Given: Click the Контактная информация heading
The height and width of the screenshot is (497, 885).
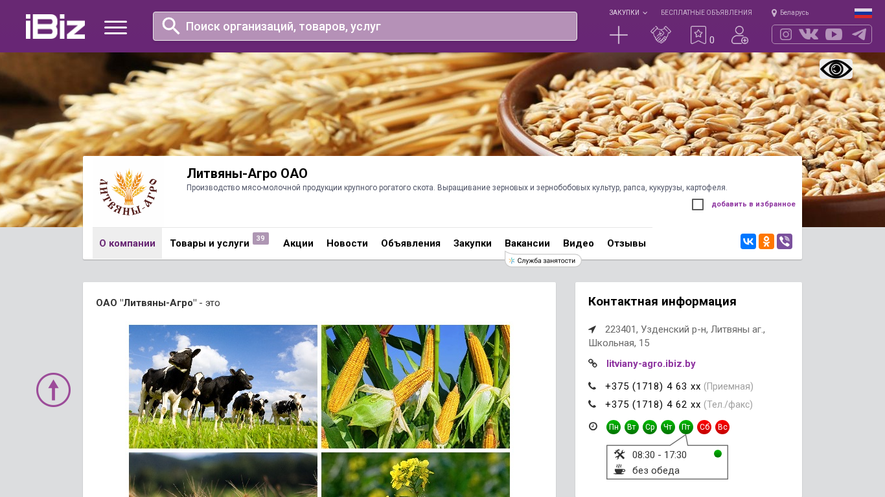Looking at the screenshot, I should (662, 302).
